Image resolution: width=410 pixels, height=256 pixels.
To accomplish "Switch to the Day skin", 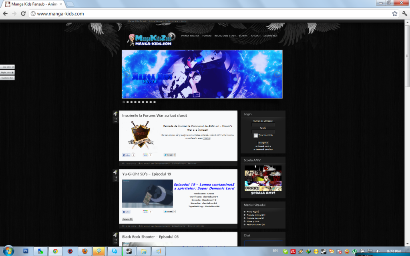I will click(x=6, y=67).
